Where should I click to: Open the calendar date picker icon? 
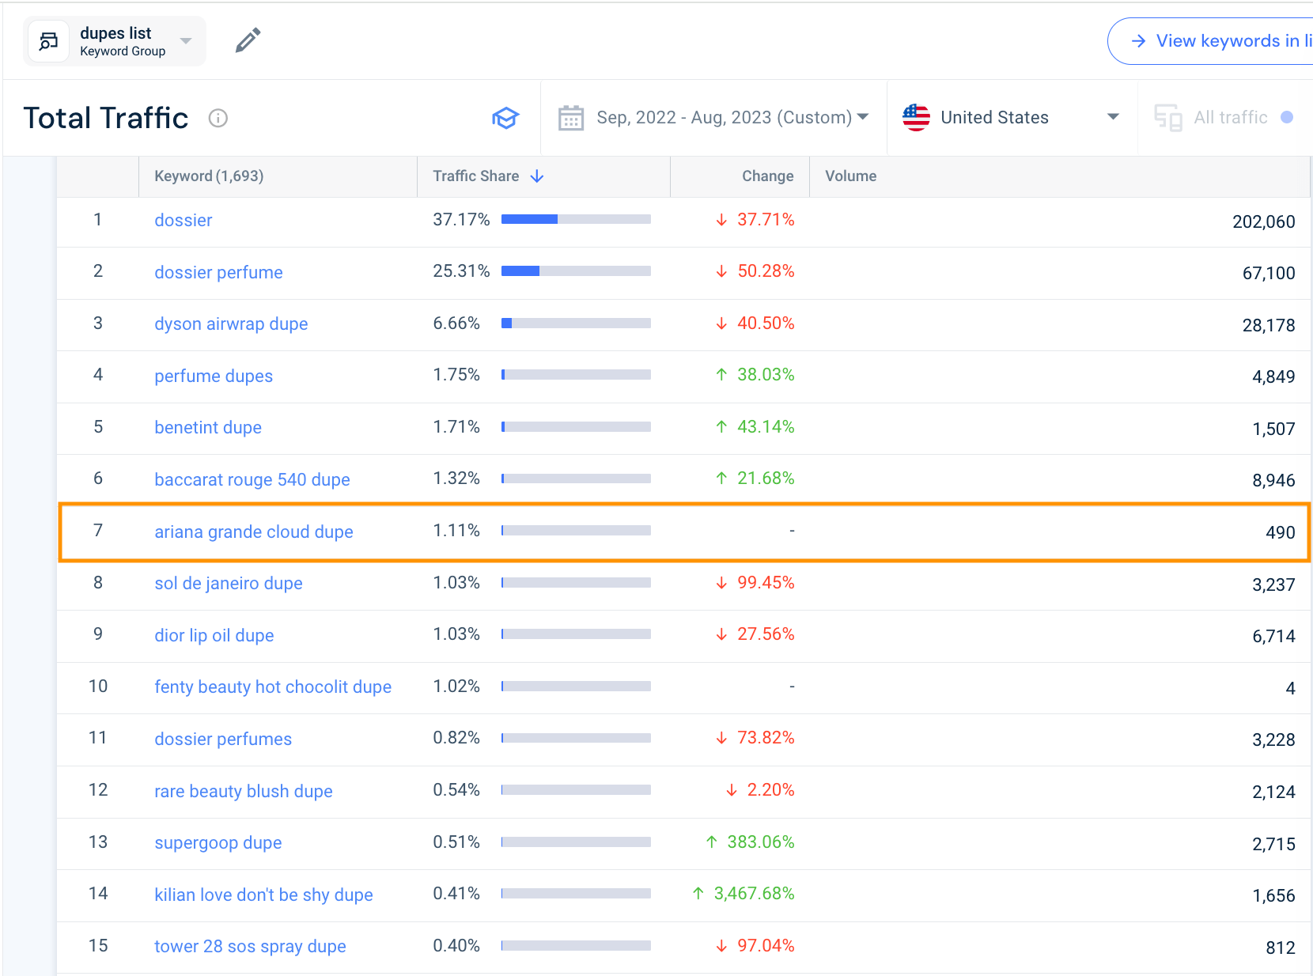(571, 118)
